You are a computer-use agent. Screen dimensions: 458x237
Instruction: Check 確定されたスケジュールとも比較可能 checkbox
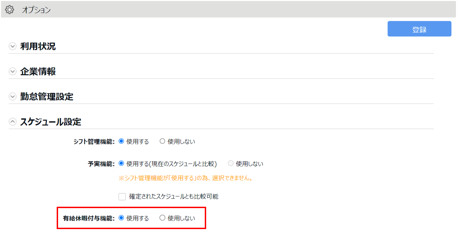[x=122, y=197]
